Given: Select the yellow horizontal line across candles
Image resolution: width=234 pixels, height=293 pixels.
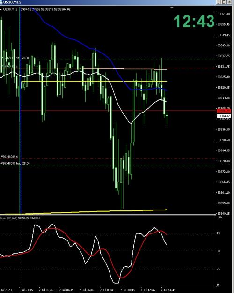Looking at the screenshot, I should click(x=93, y=81).
